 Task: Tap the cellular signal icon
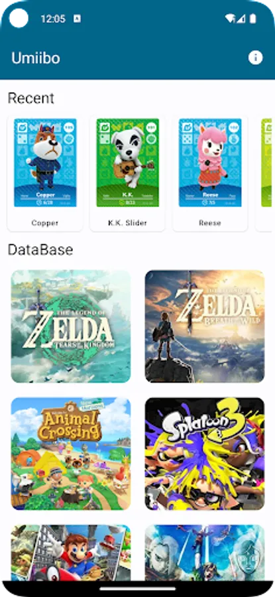pos(241,19)
